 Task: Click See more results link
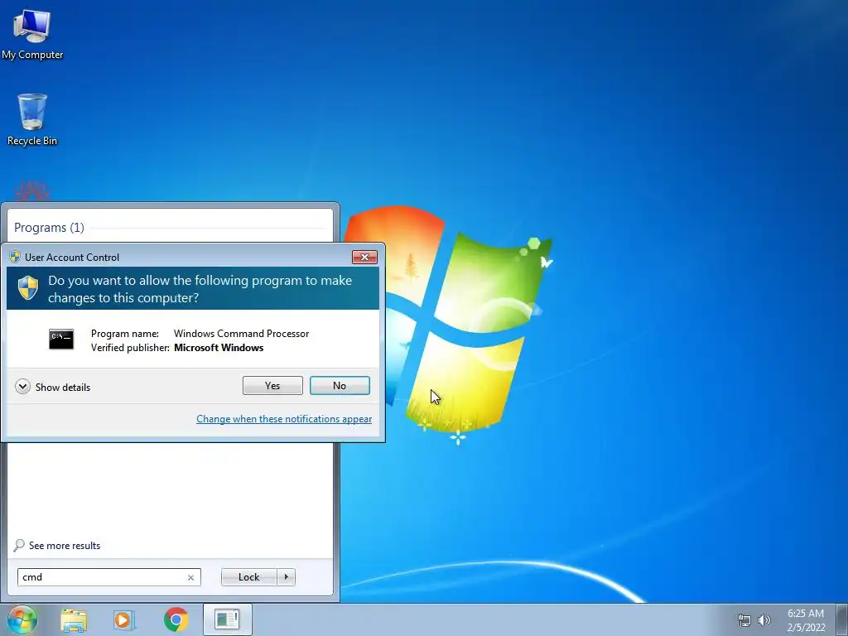[x=65, y=546]
